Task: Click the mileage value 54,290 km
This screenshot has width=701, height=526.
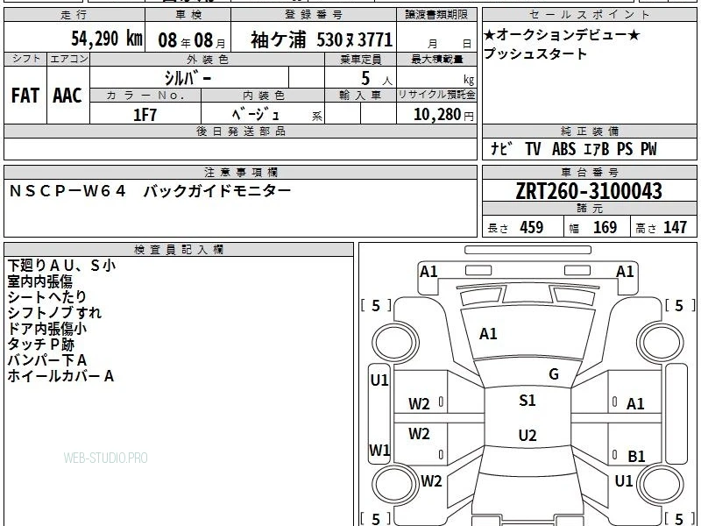Action: click(x=107, y=39)
